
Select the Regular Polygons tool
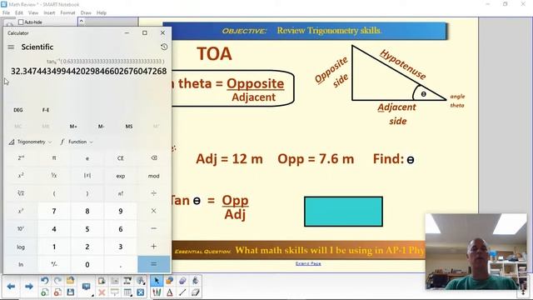tap(182, 281)
